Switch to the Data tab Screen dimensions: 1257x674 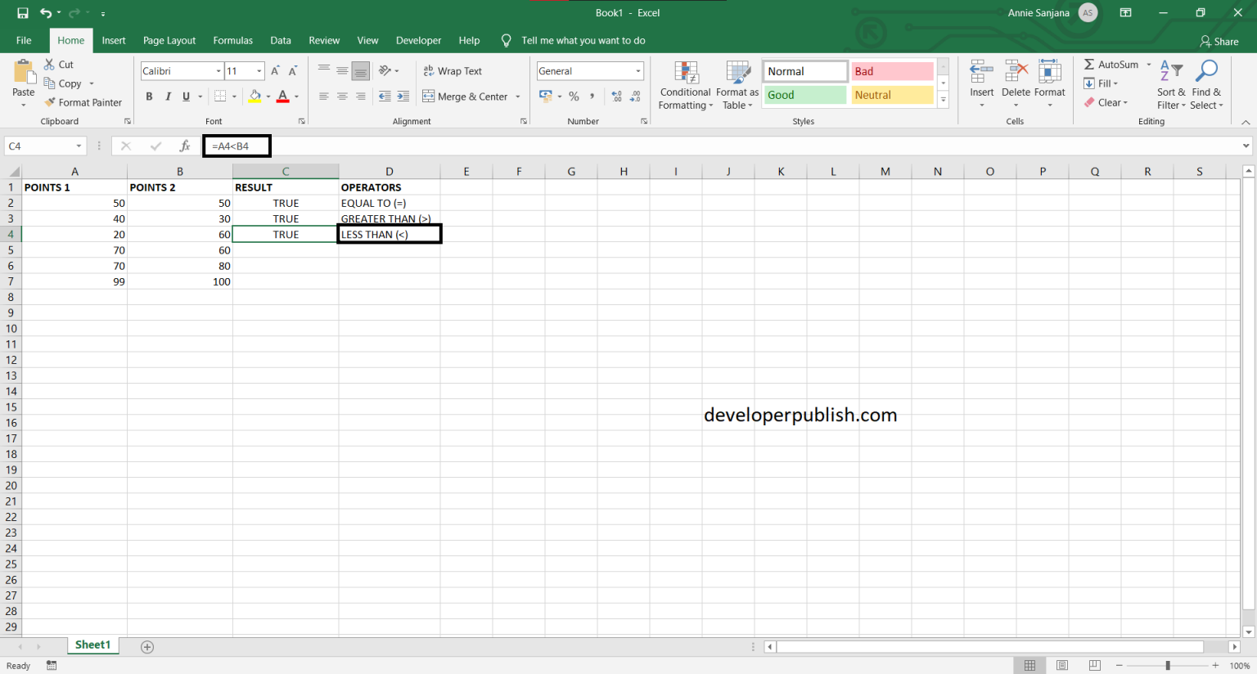(281, 40)
